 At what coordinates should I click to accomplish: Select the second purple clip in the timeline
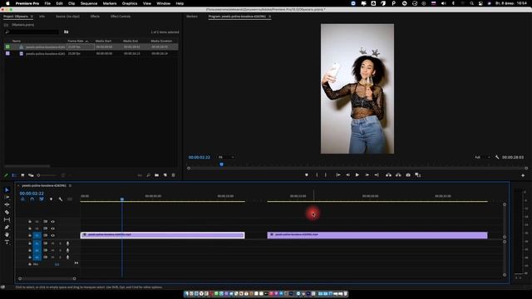point(377,235)
